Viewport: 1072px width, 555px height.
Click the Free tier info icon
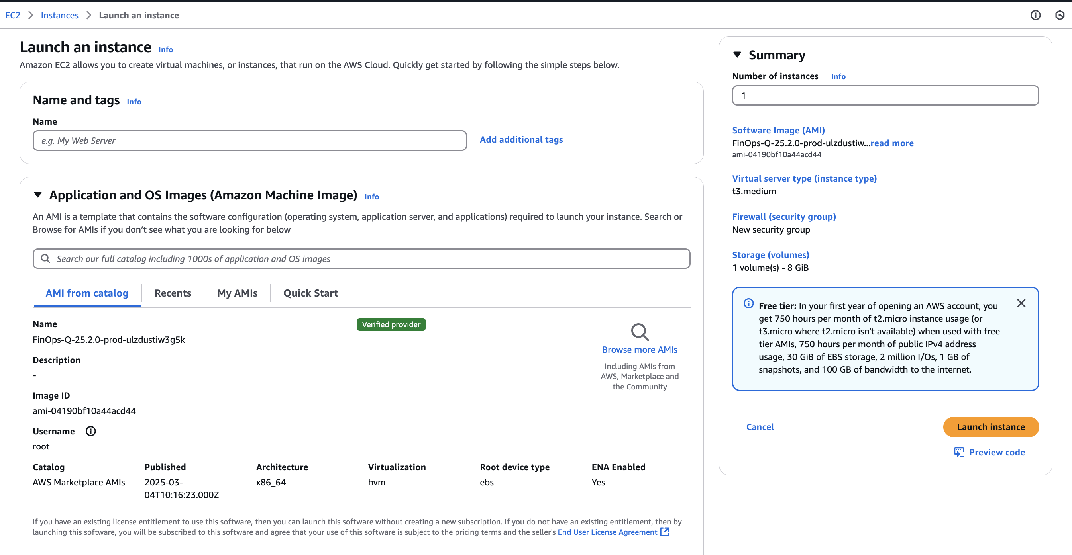(x=748, y=303)
